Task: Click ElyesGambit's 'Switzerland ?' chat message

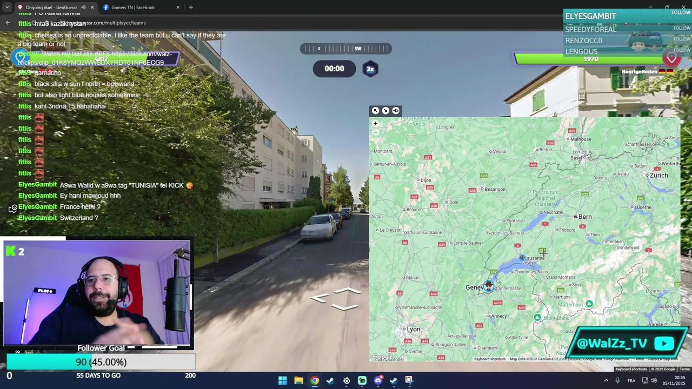Action: [78, 218]
